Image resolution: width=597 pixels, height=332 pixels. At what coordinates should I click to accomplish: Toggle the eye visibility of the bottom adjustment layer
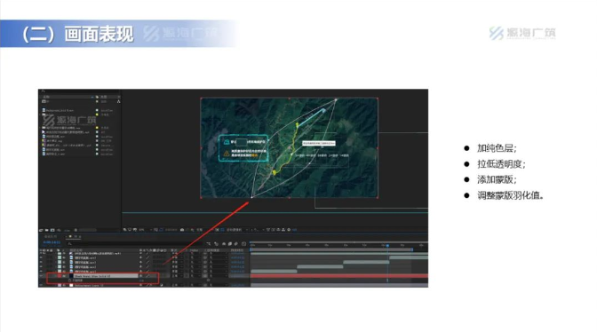coord(41,285)
